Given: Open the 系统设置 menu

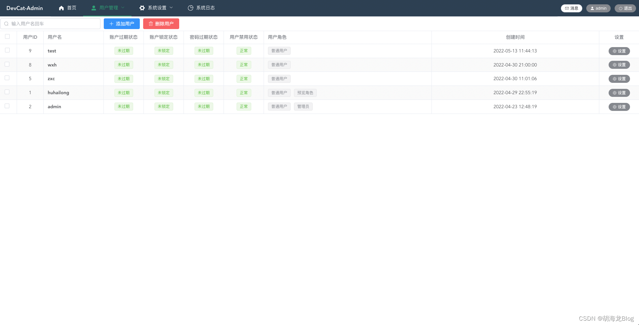Looking at the screenshot, I should pyautogui.click(x=155, y=8).
